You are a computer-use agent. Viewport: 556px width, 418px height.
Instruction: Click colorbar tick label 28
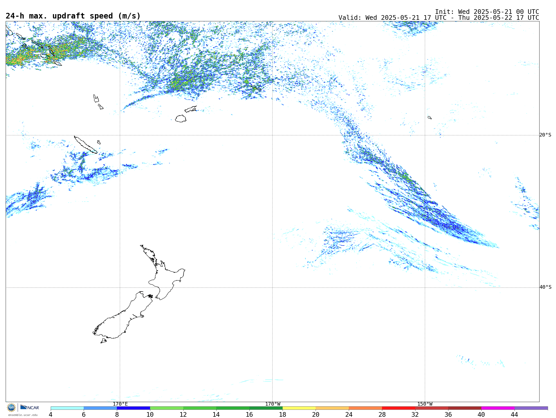(382, 414)
